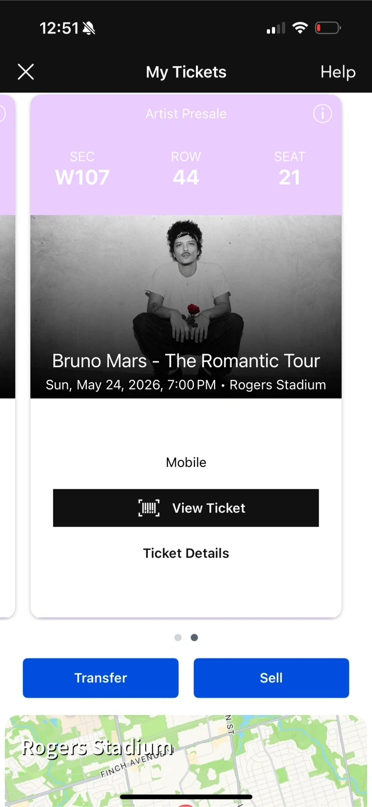Open Ticket Details
Image resolution: width=372 pixels, height=807 pixels.
coord(186,553)
